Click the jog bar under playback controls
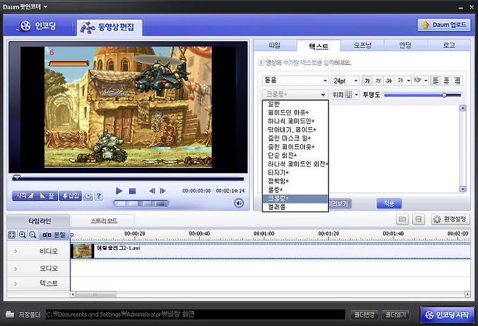The width and height of the screenshot is (478, 326). (141, 203)
